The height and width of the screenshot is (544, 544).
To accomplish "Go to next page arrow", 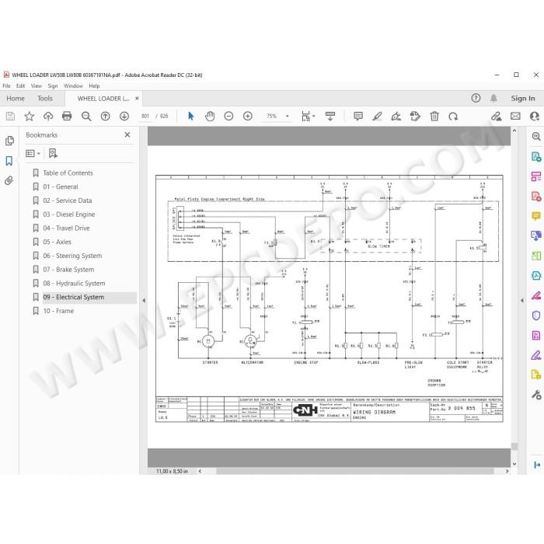I will click(124, 117).
